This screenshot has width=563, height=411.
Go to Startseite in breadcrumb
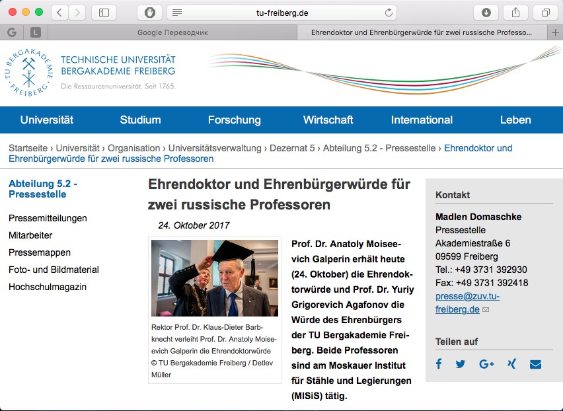28,148
